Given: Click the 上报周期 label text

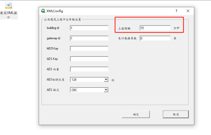Looking at the screenshot, I should (x=124, y=28).
